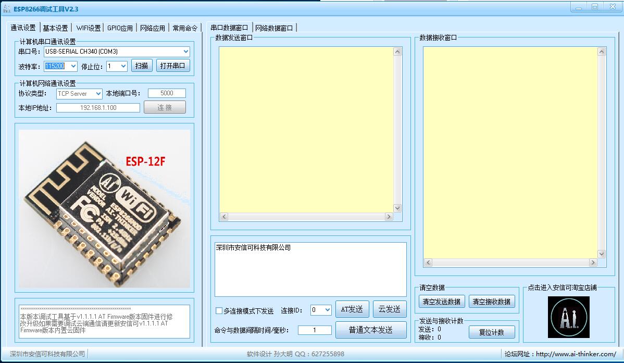Click the 云发送 button
Viewport: 624px width, 363px height.
point(390,309)
